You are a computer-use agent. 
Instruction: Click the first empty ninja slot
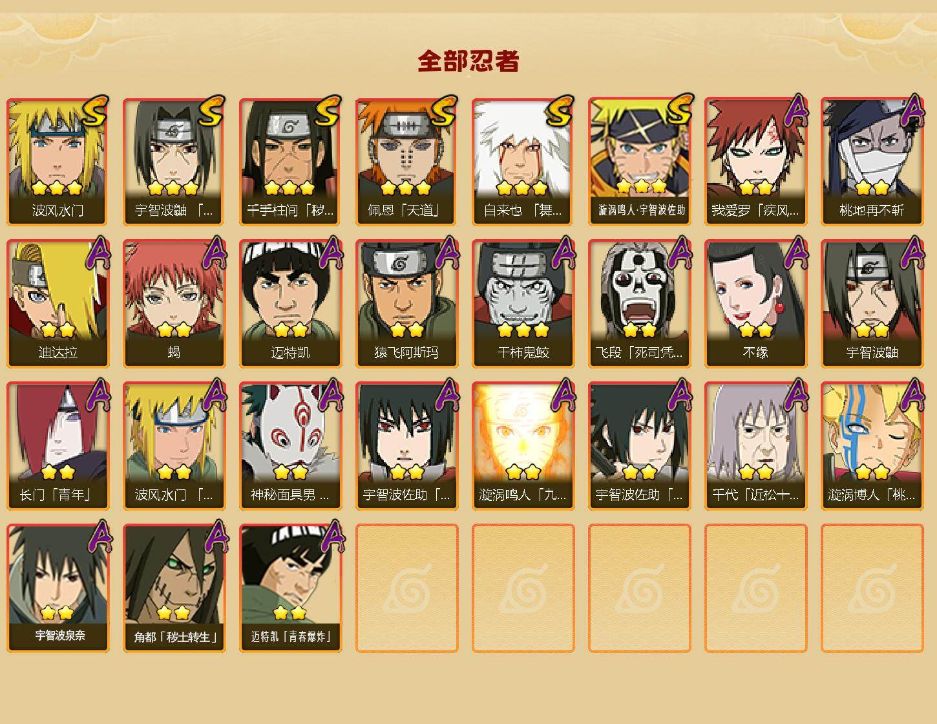point(407,588)
